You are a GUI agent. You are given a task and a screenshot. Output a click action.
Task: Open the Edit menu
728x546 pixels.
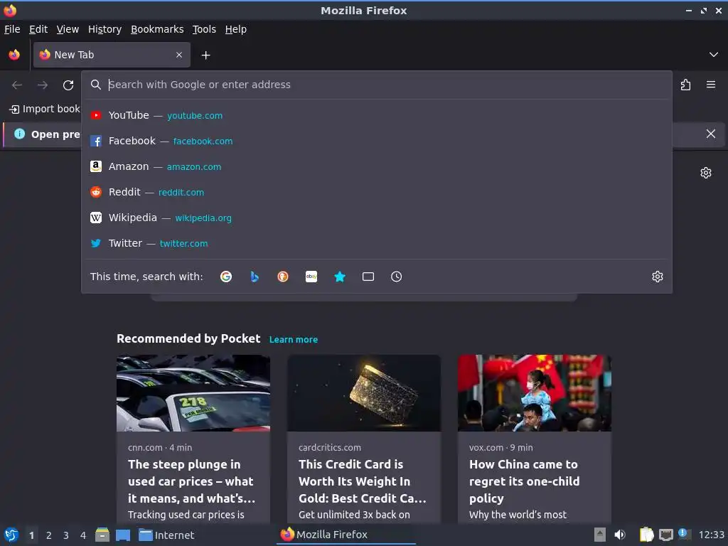(38, 29)
